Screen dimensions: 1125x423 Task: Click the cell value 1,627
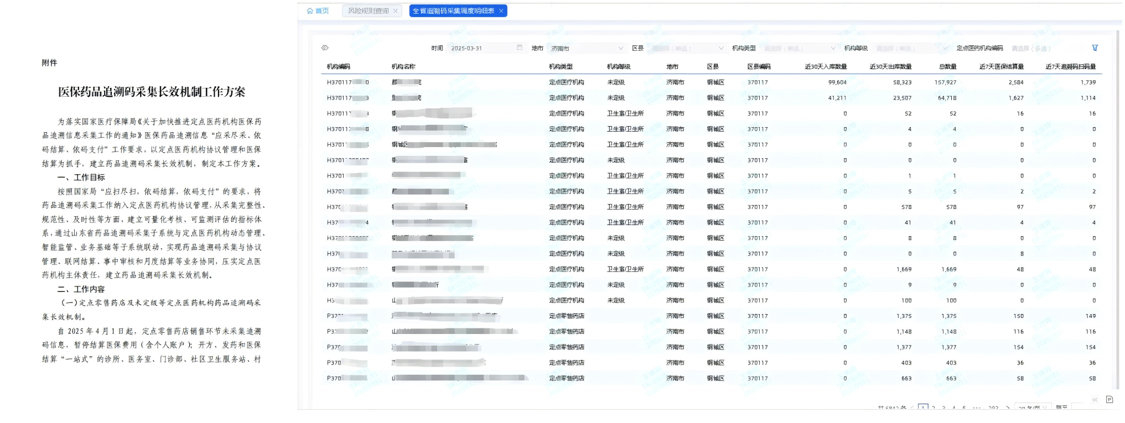point(1015,98)
